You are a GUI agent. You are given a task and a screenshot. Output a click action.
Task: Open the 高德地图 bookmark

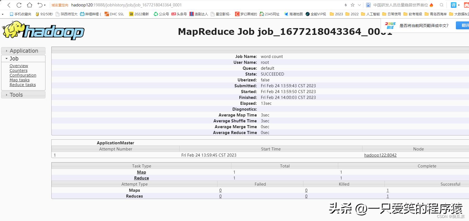pos(294,14)
